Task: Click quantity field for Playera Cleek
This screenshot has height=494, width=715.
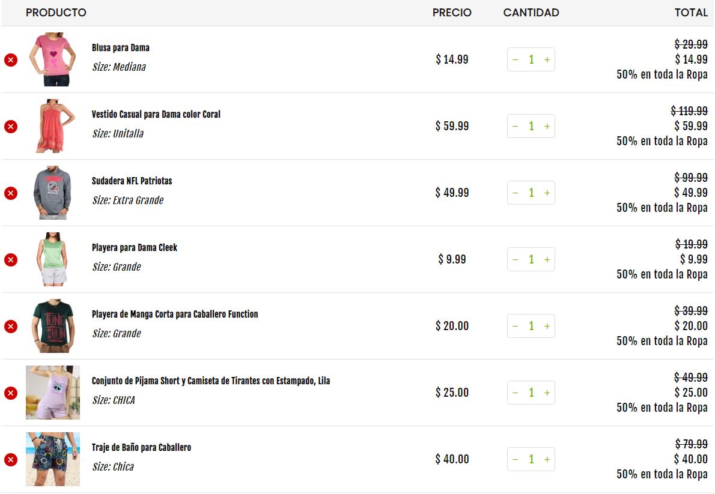Action: (x=531, y=259)
